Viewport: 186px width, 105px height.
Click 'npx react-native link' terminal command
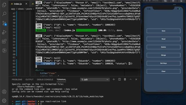pyautogui.click(x=53, y=101)
